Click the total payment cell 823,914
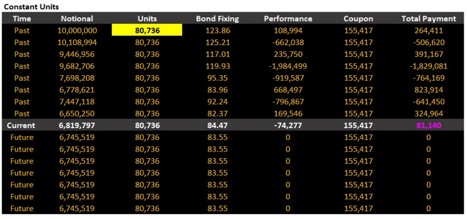Viewport: 467px width, 219px height. pos(429,90)
